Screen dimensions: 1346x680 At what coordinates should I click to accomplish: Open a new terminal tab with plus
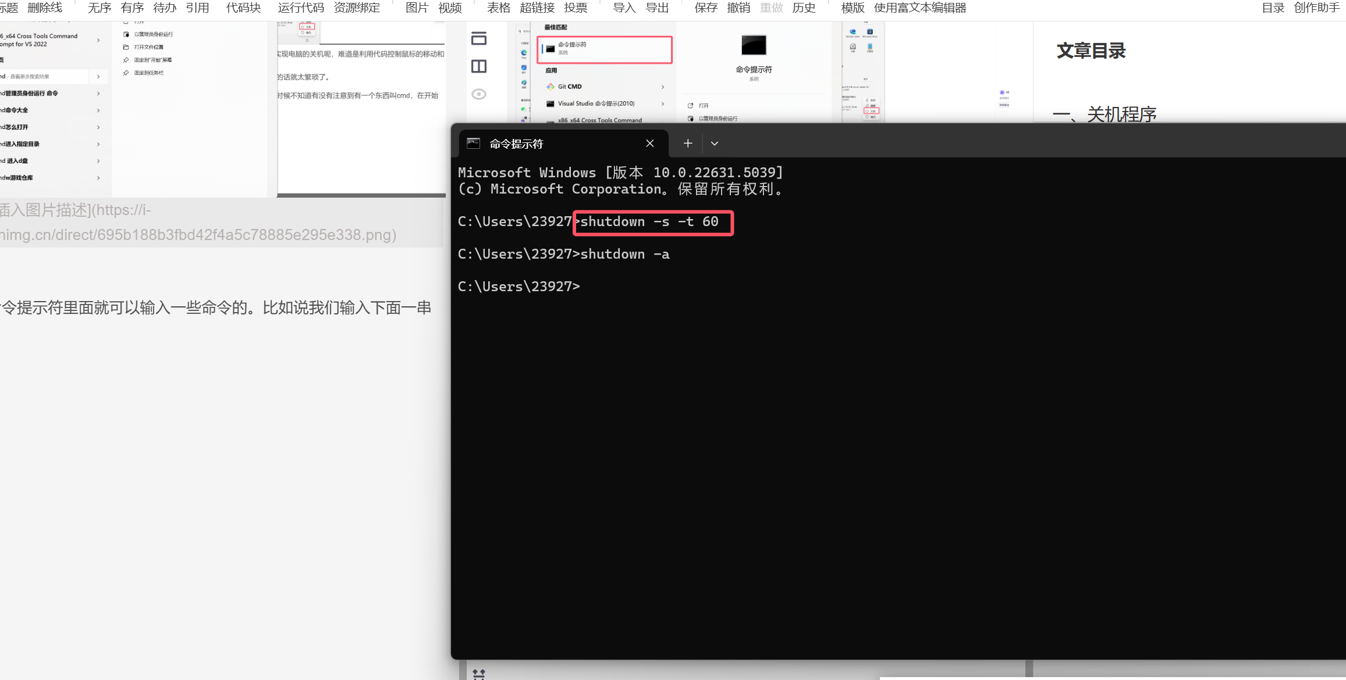(x=687, y=144)
